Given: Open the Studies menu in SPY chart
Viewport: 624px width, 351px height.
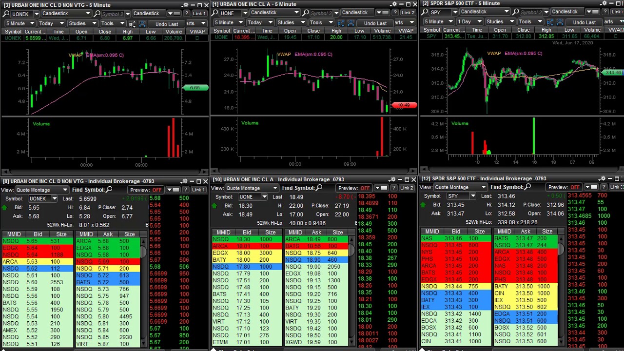Looking at the screenshot, I should coord(500,21).
